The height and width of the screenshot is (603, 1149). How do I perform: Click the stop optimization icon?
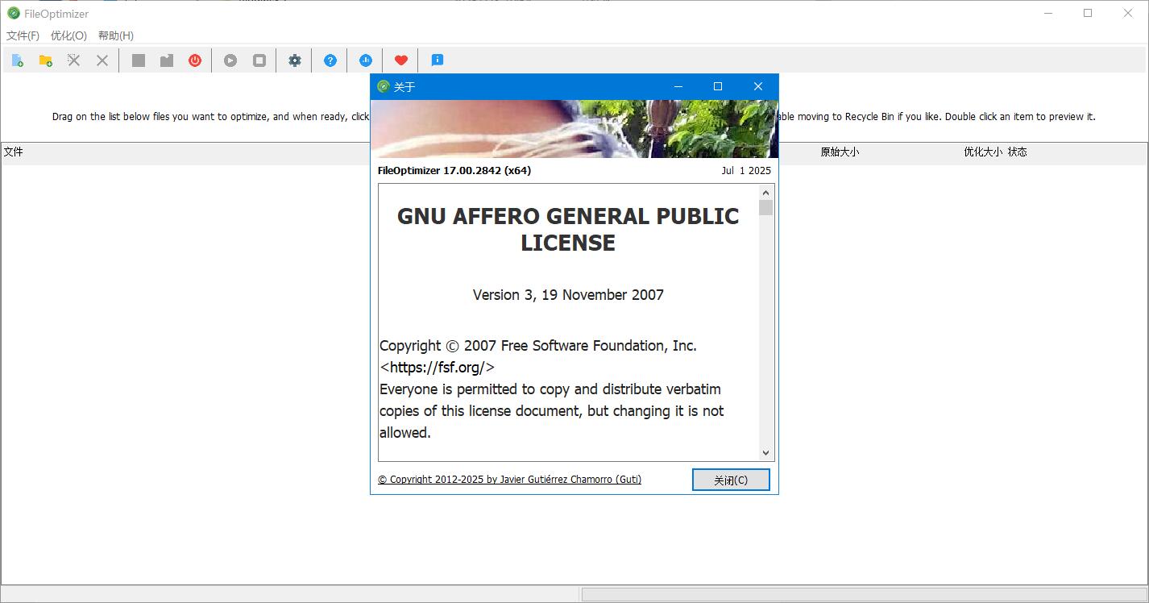(259, 60)
